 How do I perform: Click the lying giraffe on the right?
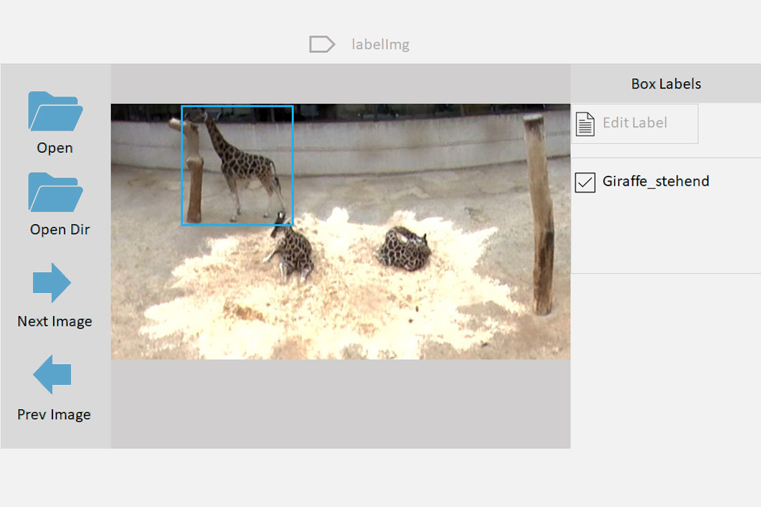(x=403, y=248)
